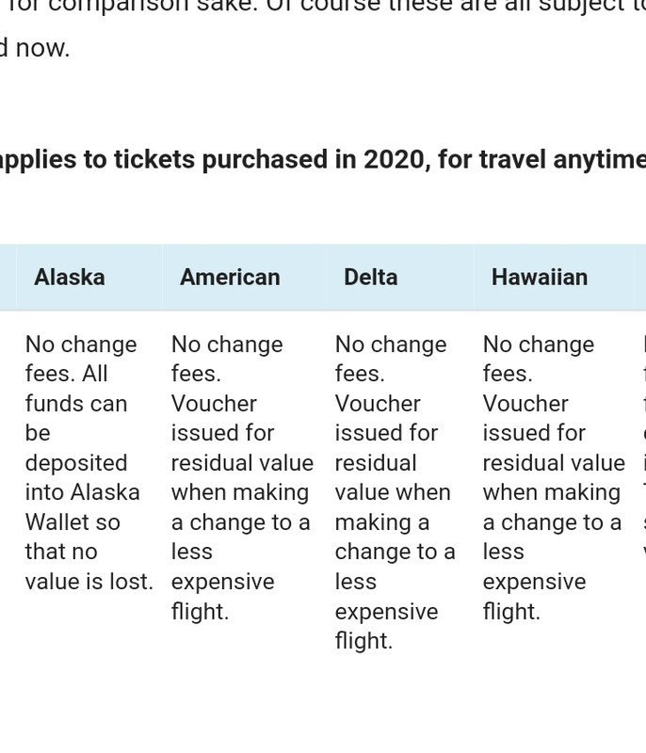This screenshot has width=646, height=753.
Task: Select the Hawaiian column header
Action: (x=540, y=277)
